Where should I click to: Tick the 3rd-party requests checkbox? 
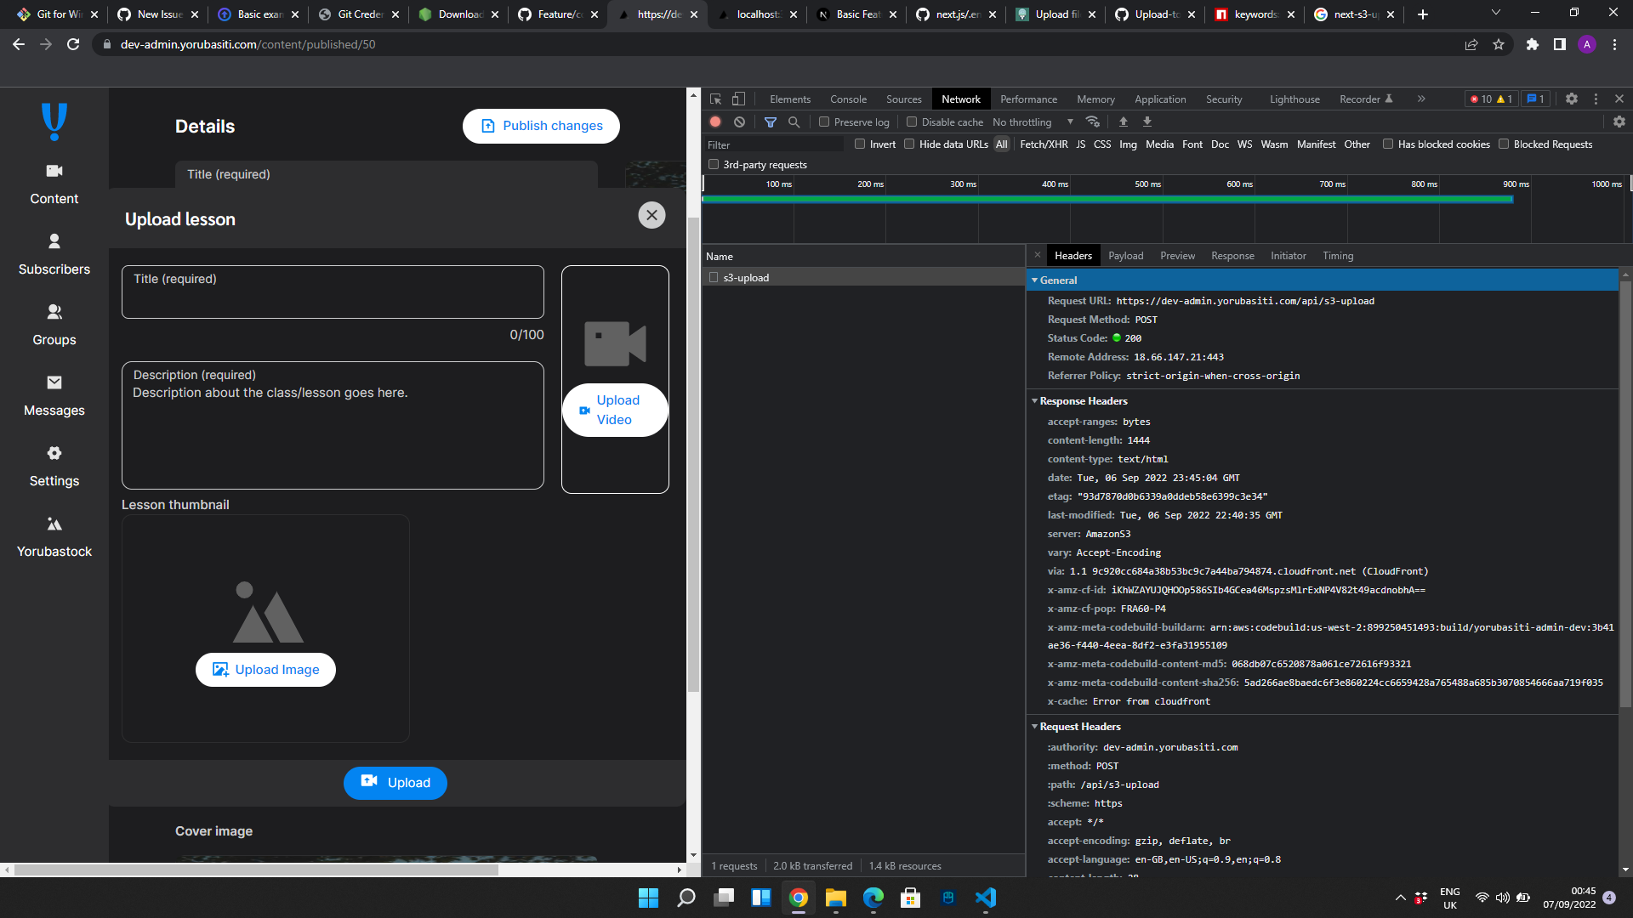pyautogui.click(x=714, y=164)
